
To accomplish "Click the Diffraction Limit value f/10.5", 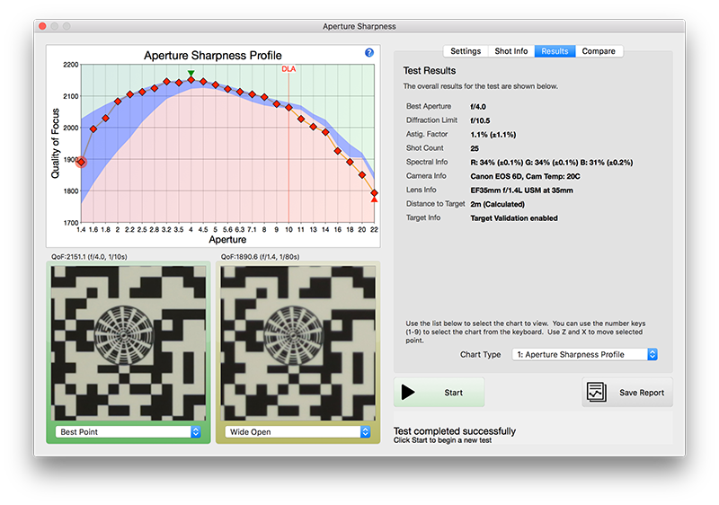I will (x=480, y=120).
